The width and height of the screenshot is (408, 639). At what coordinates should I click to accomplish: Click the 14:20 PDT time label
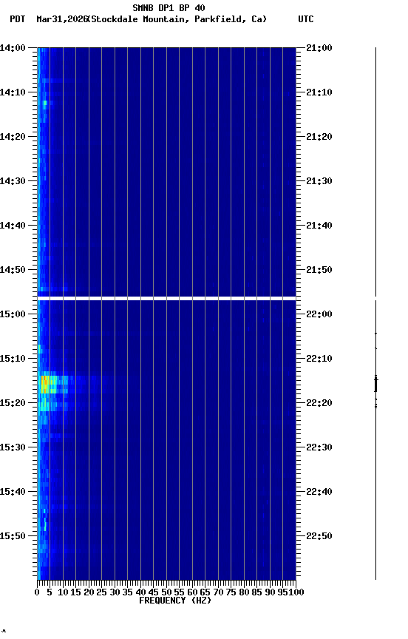tap(13, 137)
